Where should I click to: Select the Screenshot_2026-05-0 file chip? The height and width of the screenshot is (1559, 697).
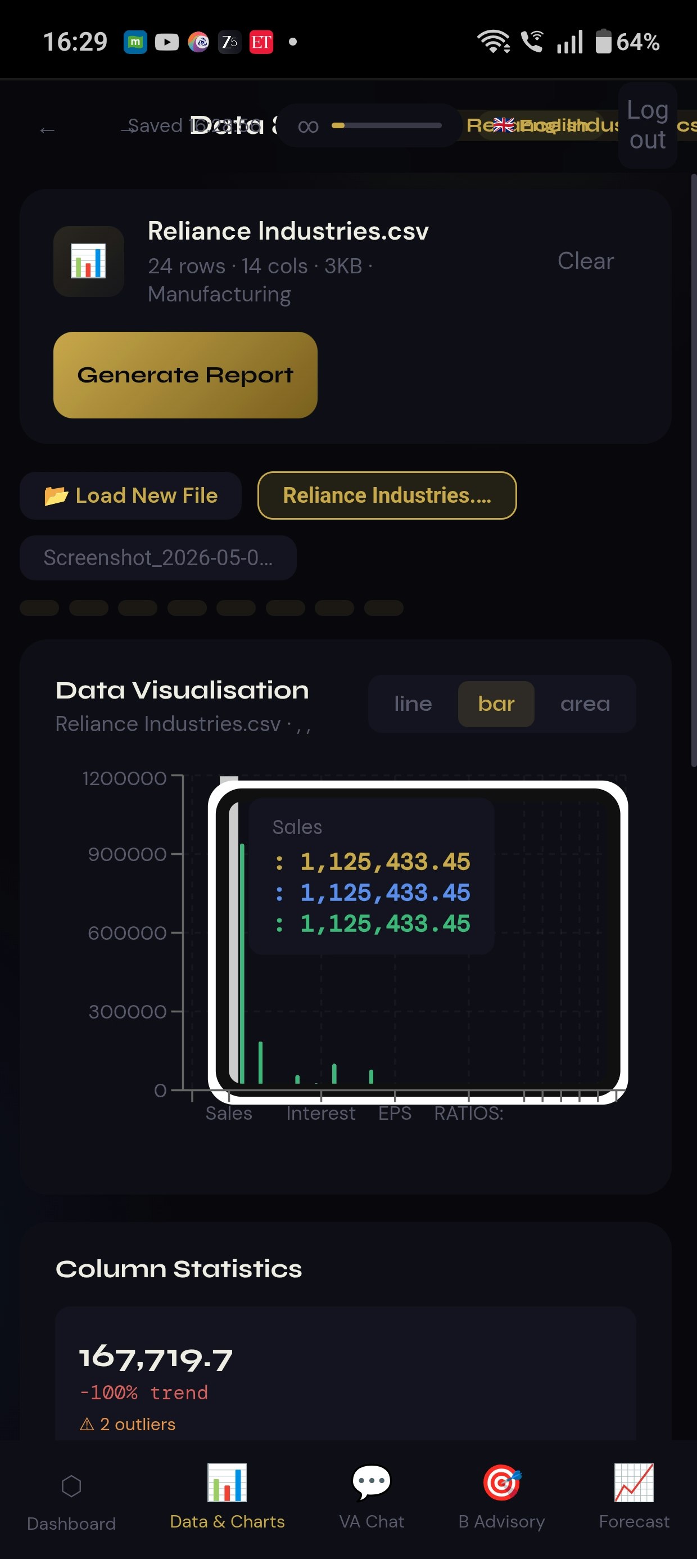pyautogui.click(x=158, y=557)
